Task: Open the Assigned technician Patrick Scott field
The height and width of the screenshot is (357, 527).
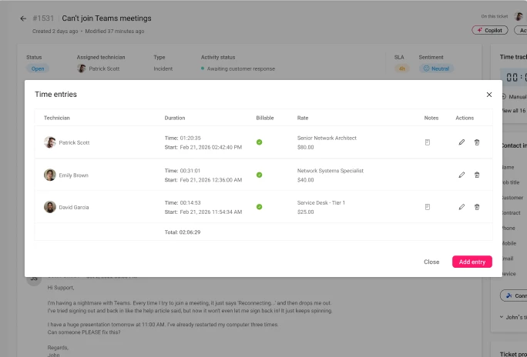Action: 98,68
